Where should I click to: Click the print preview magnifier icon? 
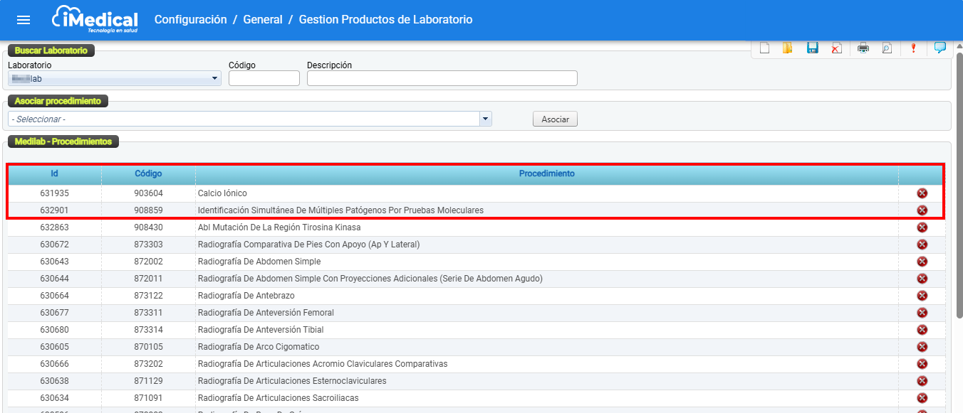click(887, 48)
